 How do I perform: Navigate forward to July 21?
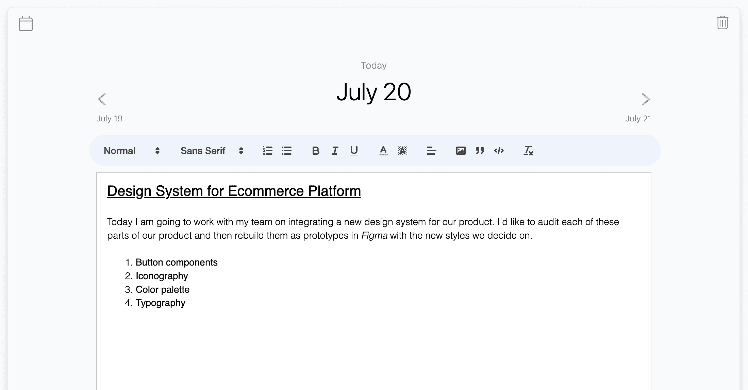click(646, 100)
